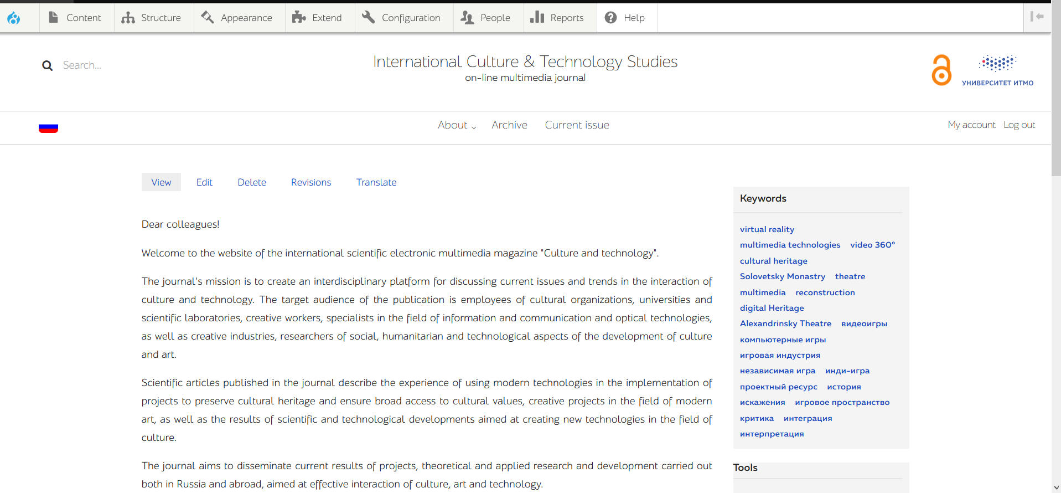Toggle toolbar orientation arrow icon
The width and height of the screenshot is (1061, 493).
pyautogui.click(x=1037, y=17)
